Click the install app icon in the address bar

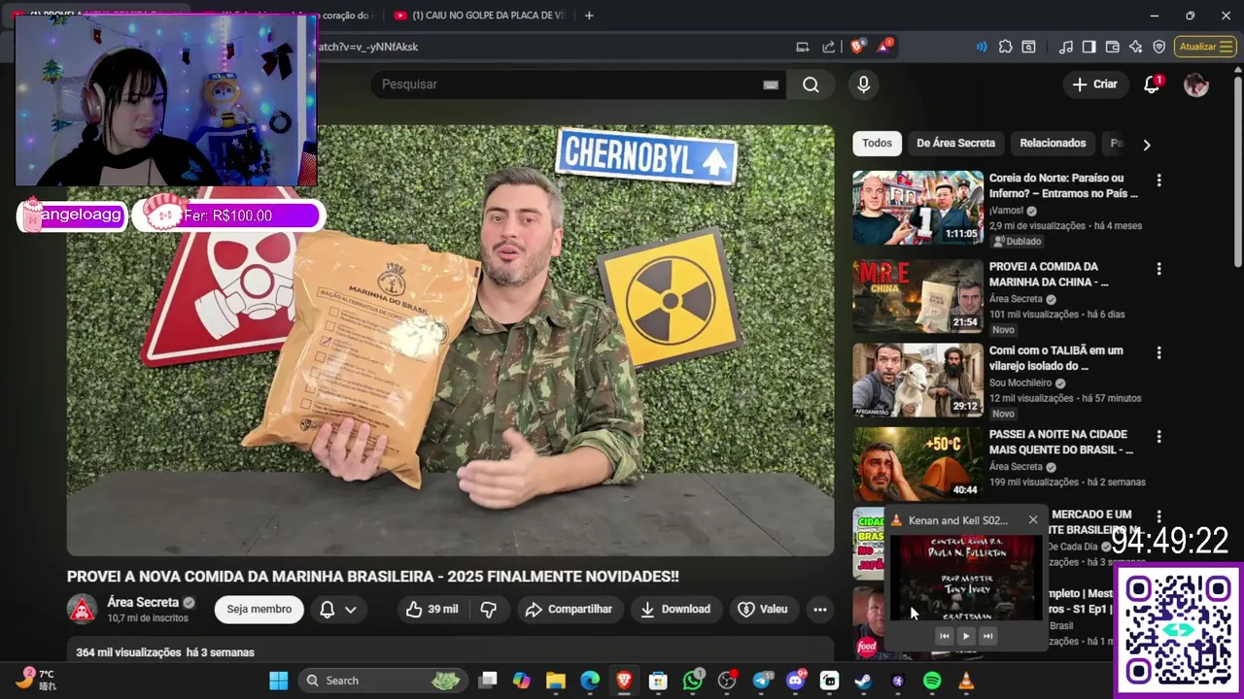pyautogui.click(x=803, y=47)
